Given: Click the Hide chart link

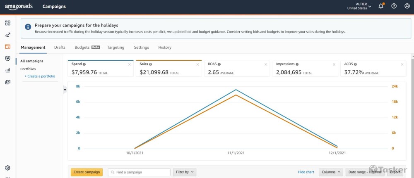Looking at the screenshot, I should 306,172.
